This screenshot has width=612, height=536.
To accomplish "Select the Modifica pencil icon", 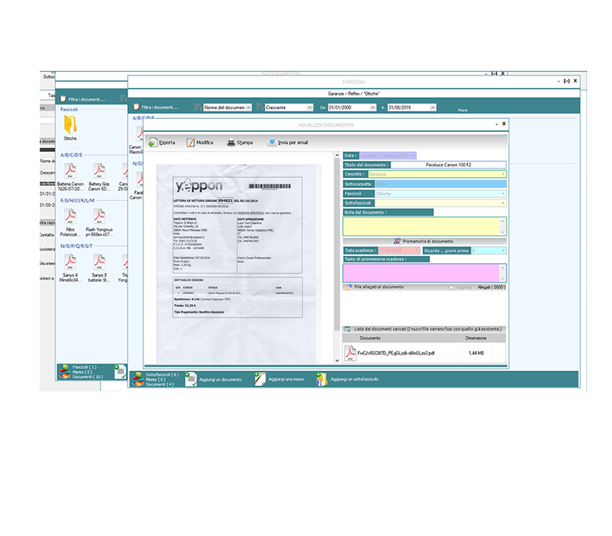I will 190,142.
